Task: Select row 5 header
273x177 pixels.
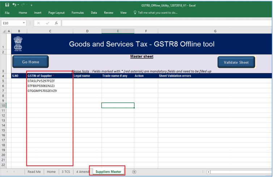Action: coord(3,81)
